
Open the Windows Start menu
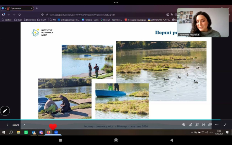click(3, 132)
